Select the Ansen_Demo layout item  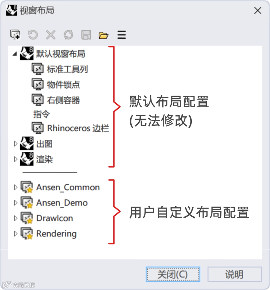62,203
